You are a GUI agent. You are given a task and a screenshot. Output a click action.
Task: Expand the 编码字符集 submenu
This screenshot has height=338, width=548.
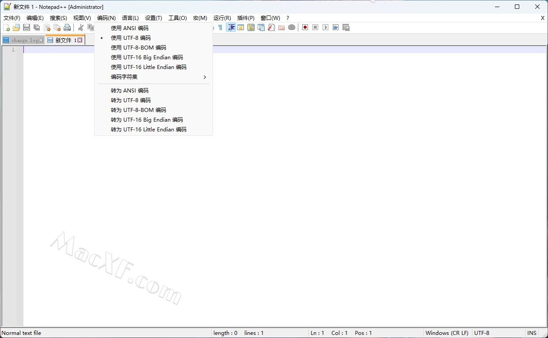coord(153,77)
